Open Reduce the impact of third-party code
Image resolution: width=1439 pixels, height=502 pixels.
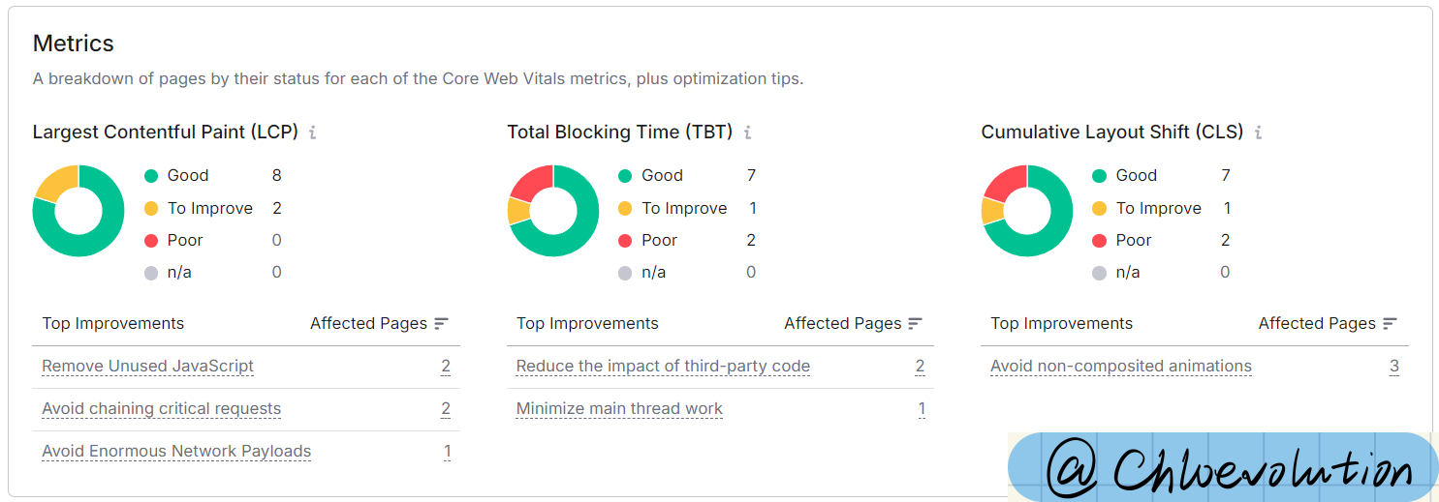click(663, 366)
